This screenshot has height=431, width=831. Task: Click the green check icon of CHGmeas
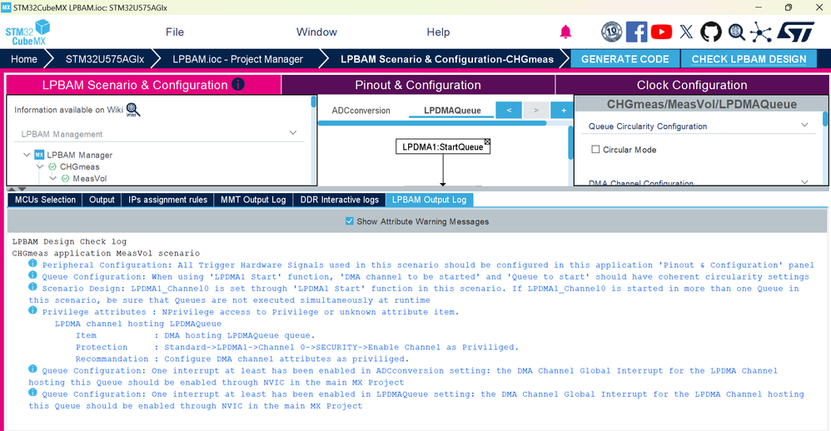[52, 166]
